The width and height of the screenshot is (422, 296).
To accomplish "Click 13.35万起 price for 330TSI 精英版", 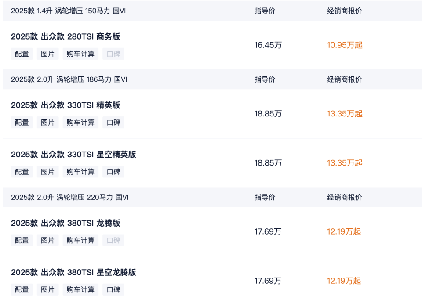I will [345, 114].
